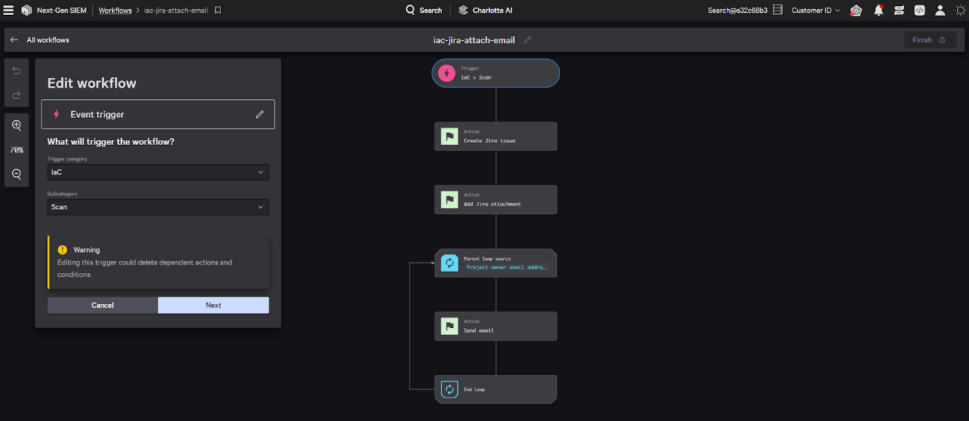Click the 70% zoom level indicator

[17, 150]
